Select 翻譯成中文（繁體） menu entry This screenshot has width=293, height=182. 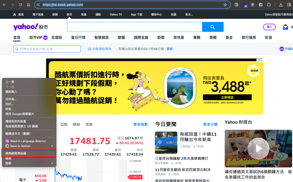click(29, 134)
